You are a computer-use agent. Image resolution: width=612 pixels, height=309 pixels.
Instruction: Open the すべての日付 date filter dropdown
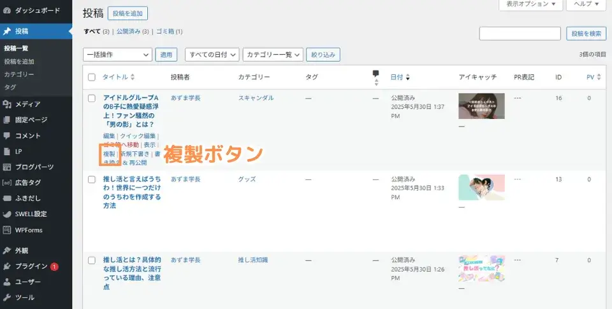212,55
